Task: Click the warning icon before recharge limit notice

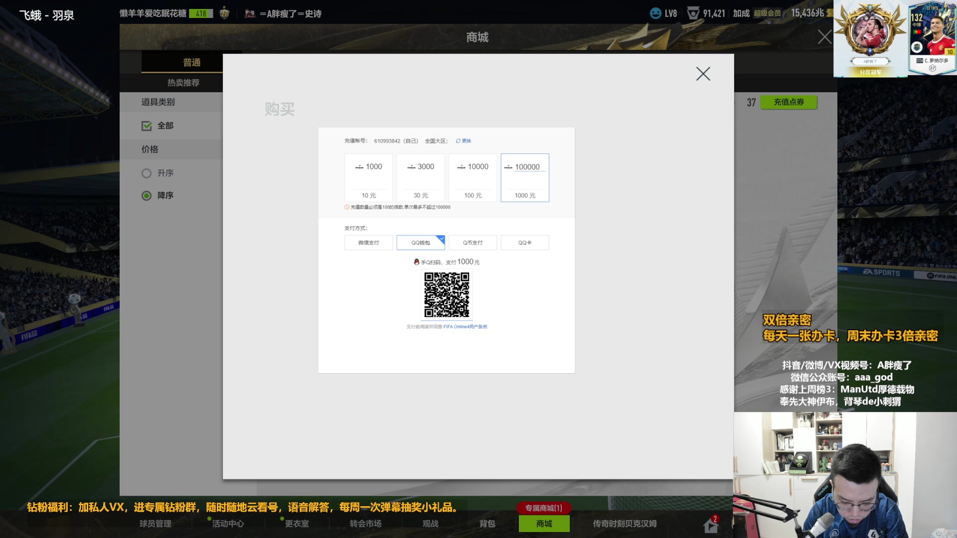Action: (x=347, y=207)
